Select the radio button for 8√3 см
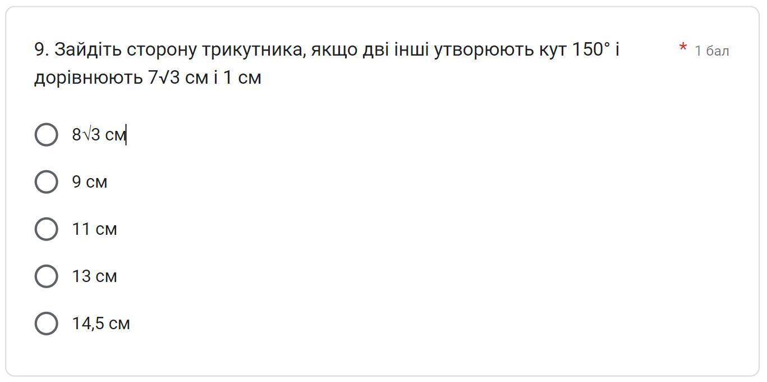Viewport: 767px width, 382px height. 46,135
